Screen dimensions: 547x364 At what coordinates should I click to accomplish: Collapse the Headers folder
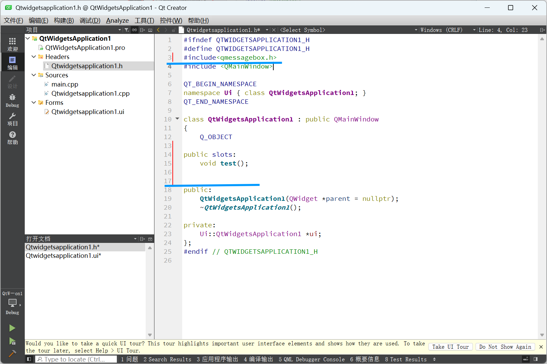click(x=34, y=57)
